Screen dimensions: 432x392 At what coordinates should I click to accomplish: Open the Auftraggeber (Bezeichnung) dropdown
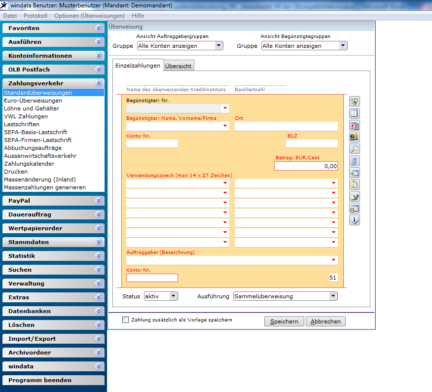(334, 260)
